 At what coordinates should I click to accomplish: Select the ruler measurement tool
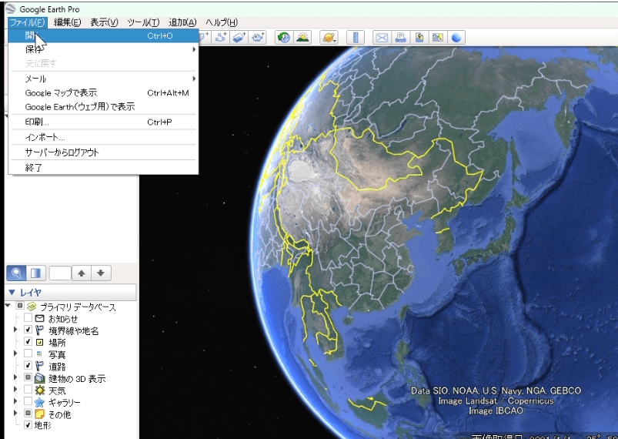coord(355,37)
